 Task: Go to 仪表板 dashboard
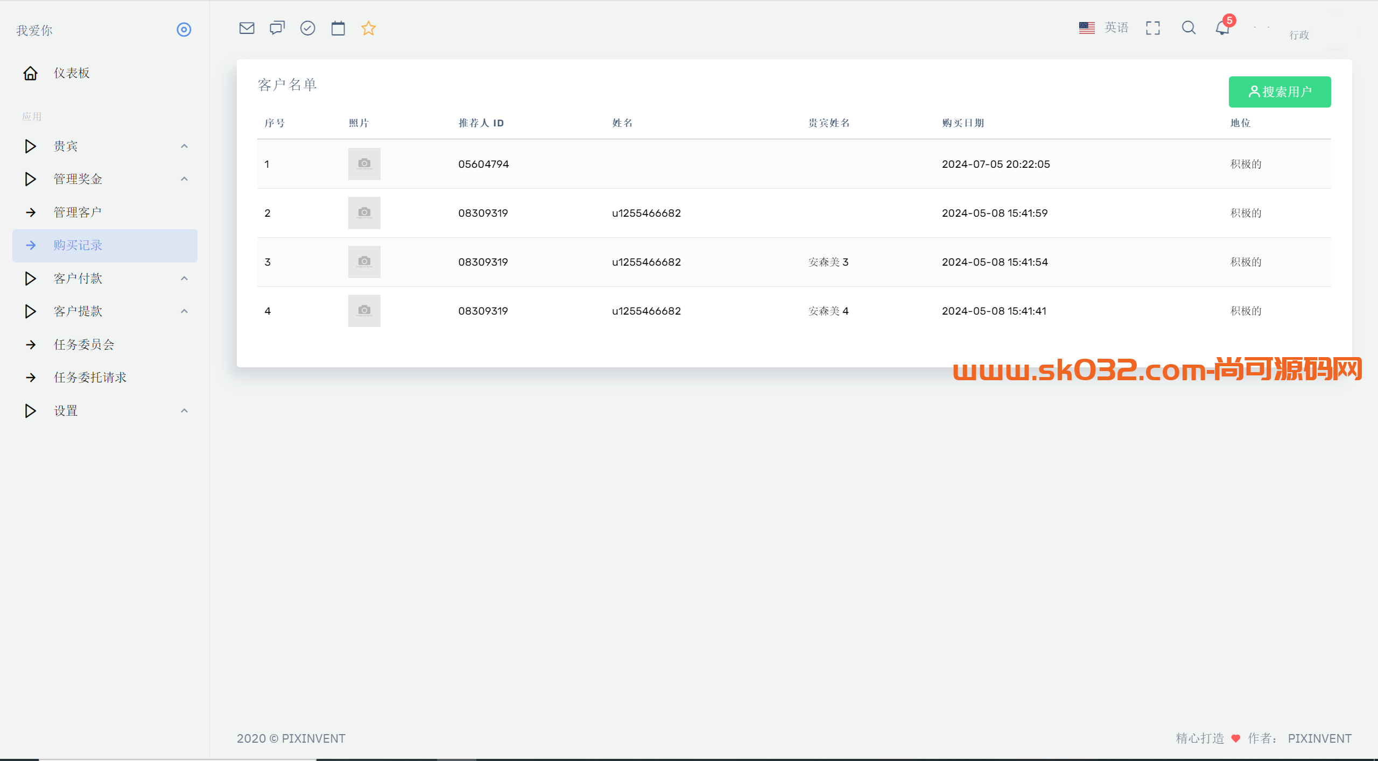click(x=72, y=73)
